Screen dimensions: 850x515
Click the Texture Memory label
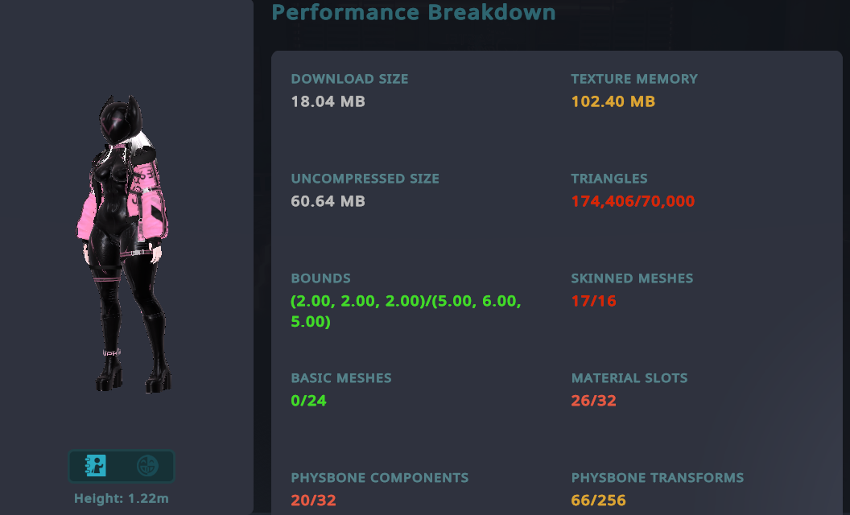(x=634, y=79)
